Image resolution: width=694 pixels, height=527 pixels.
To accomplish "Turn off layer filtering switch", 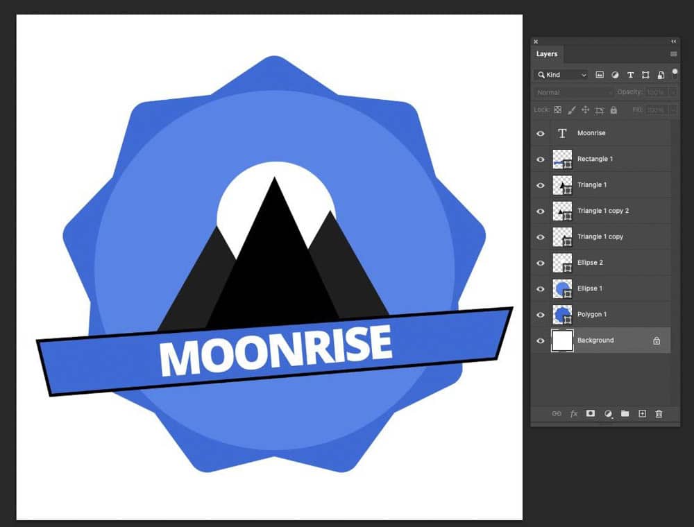I will pyautogui.click(x=675, y=72).
